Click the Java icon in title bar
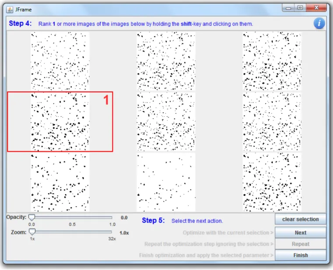 10,10
